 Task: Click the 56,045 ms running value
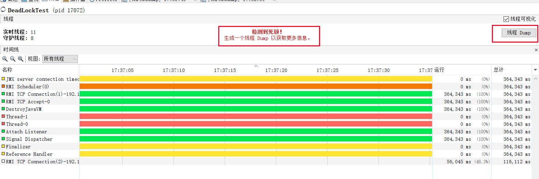tap(459, 162)
